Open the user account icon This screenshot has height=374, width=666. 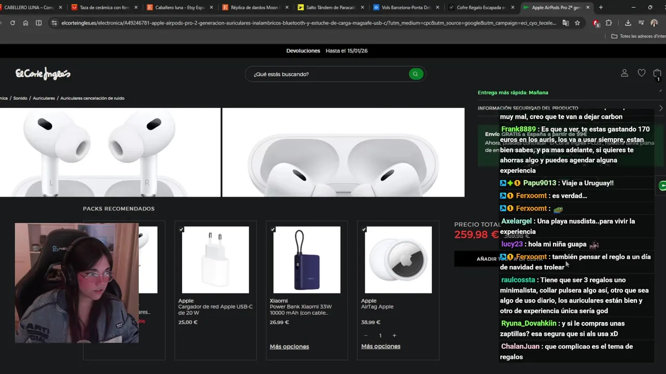[x=624, y=73]
